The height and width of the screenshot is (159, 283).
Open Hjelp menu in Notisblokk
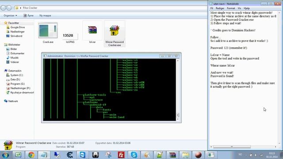(x=247, y=8)
